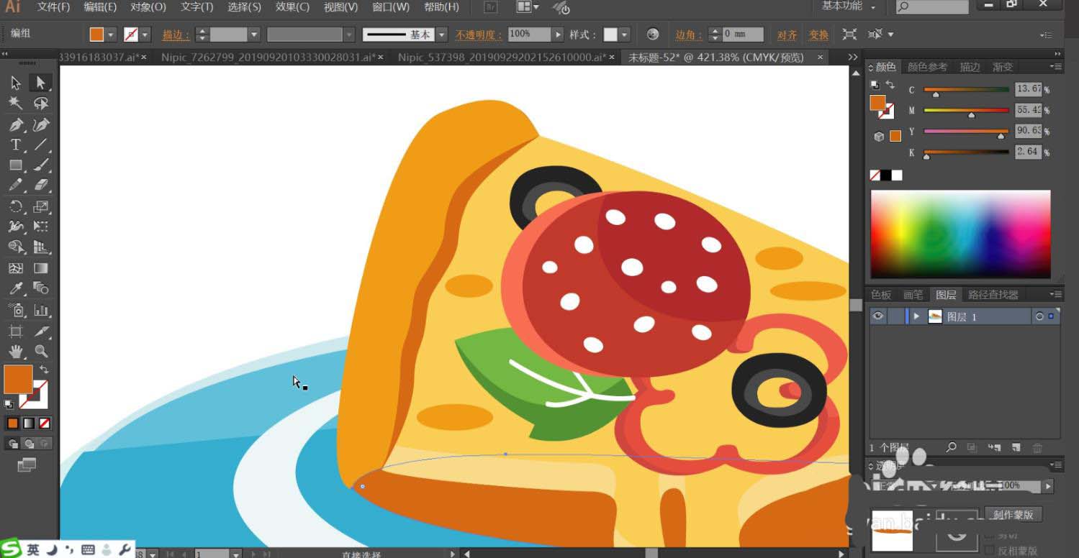Select the Rotate tool
This screenshot has height=558, width=1079.
pyautogui.click(x=15, y=206)
